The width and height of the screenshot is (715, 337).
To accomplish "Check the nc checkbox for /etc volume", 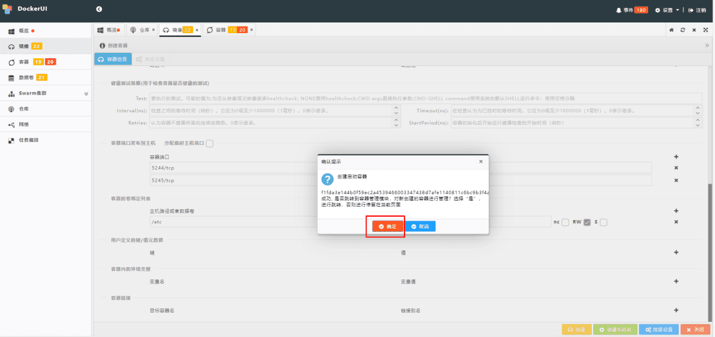I will pos(565,222).
